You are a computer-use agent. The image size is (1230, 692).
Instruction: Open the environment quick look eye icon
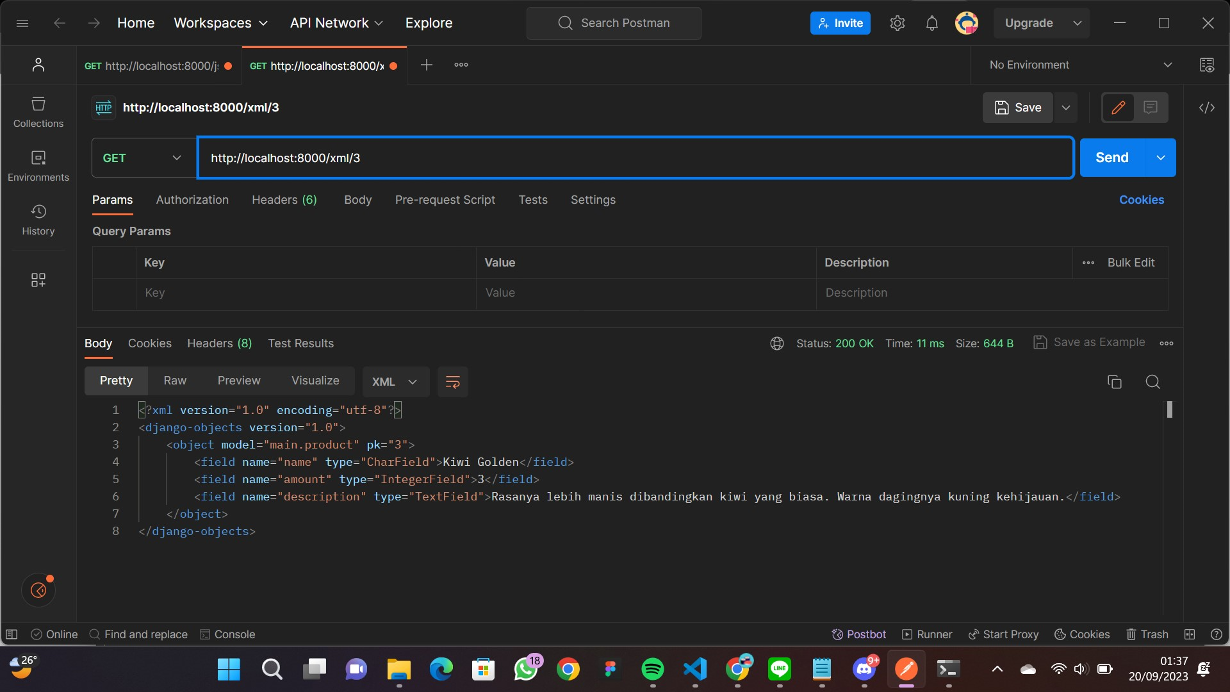coord(1207,65)
